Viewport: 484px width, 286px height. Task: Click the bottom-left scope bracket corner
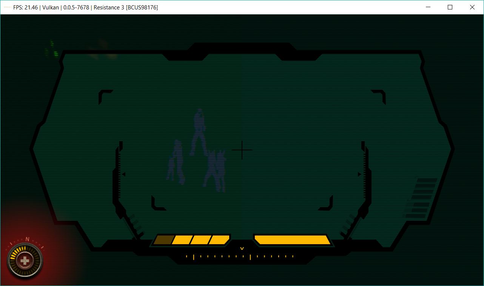(158, 203)
